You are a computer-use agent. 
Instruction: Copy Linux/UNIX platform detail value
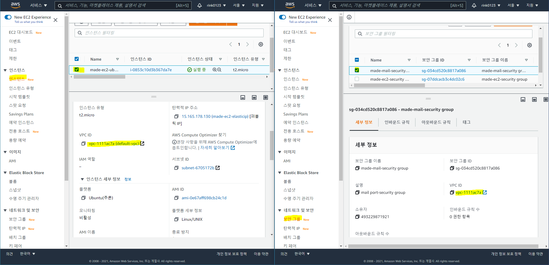(x=176, y=219)
